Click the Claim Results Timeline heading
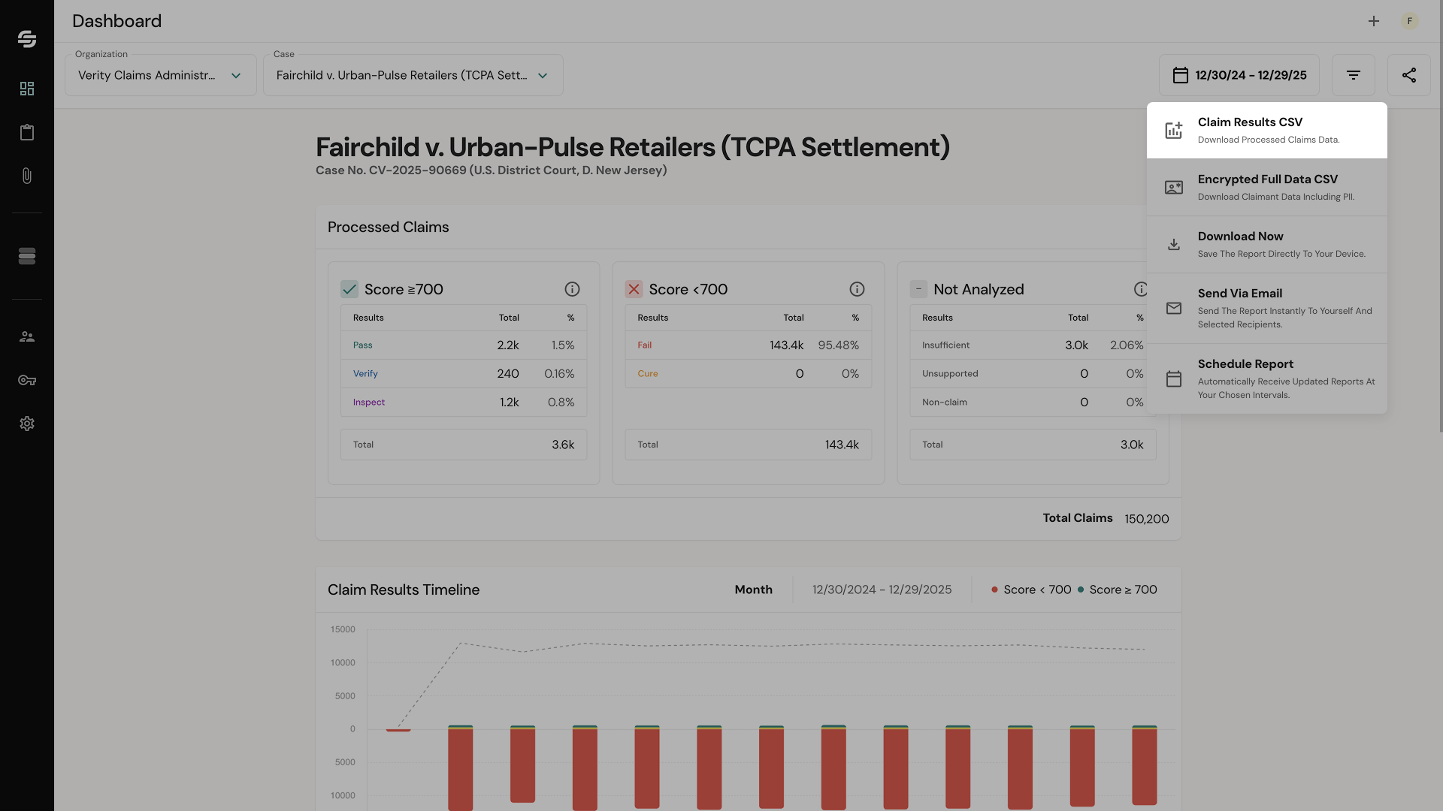Viewport: 1443px width, 811px height. (404, 590)
